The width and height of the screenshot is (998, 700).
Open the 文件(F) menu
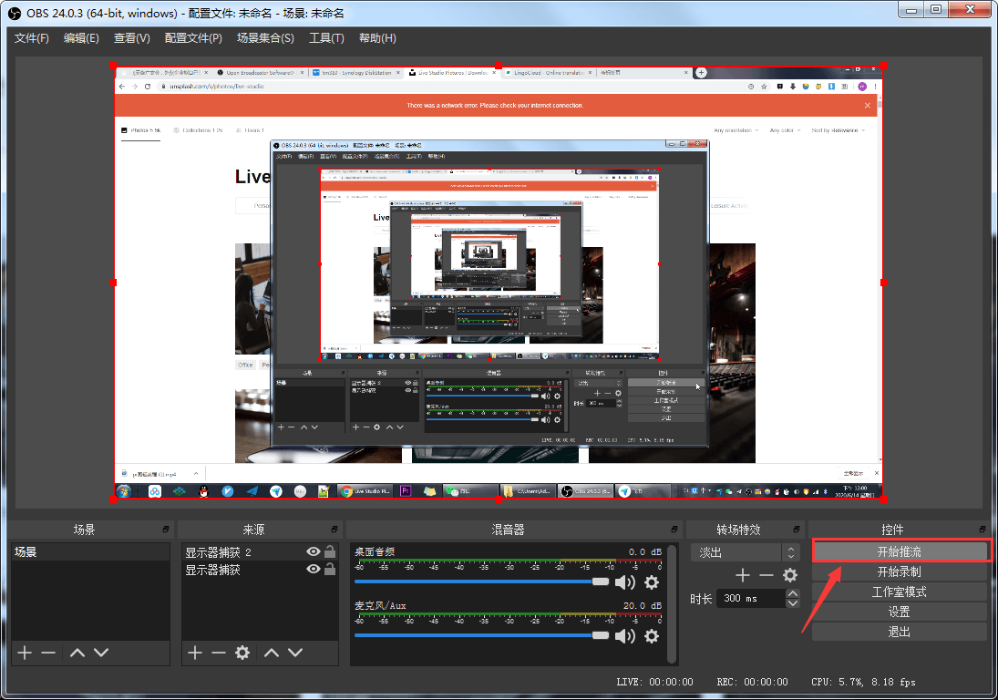tap(32, 38)
